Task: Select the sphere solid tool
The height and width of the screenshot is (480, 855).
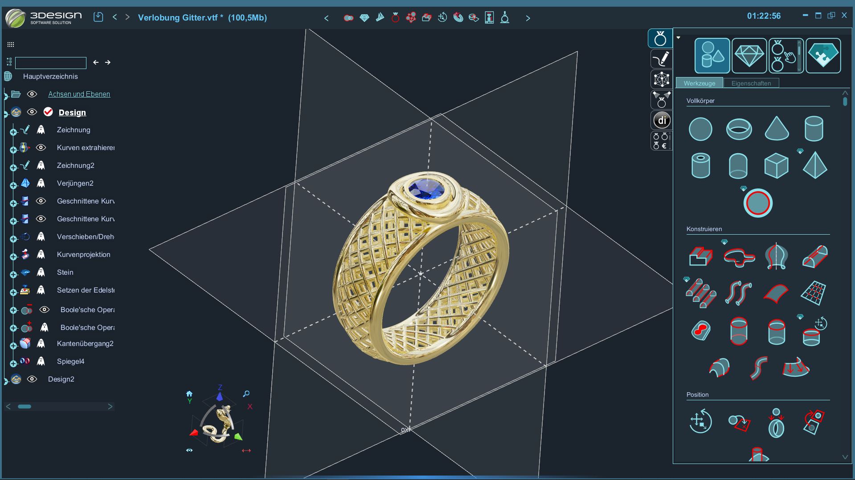Action: (700, 129)
